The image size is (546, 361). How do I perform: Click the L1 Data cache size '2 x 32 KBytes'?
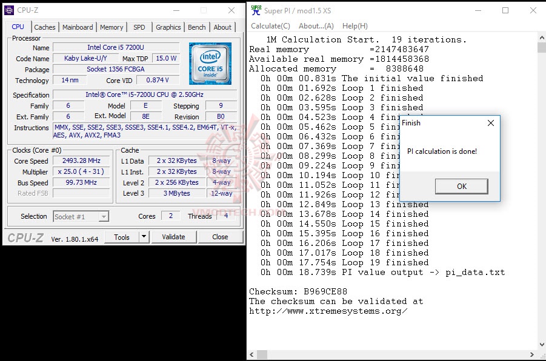[176, 161]
